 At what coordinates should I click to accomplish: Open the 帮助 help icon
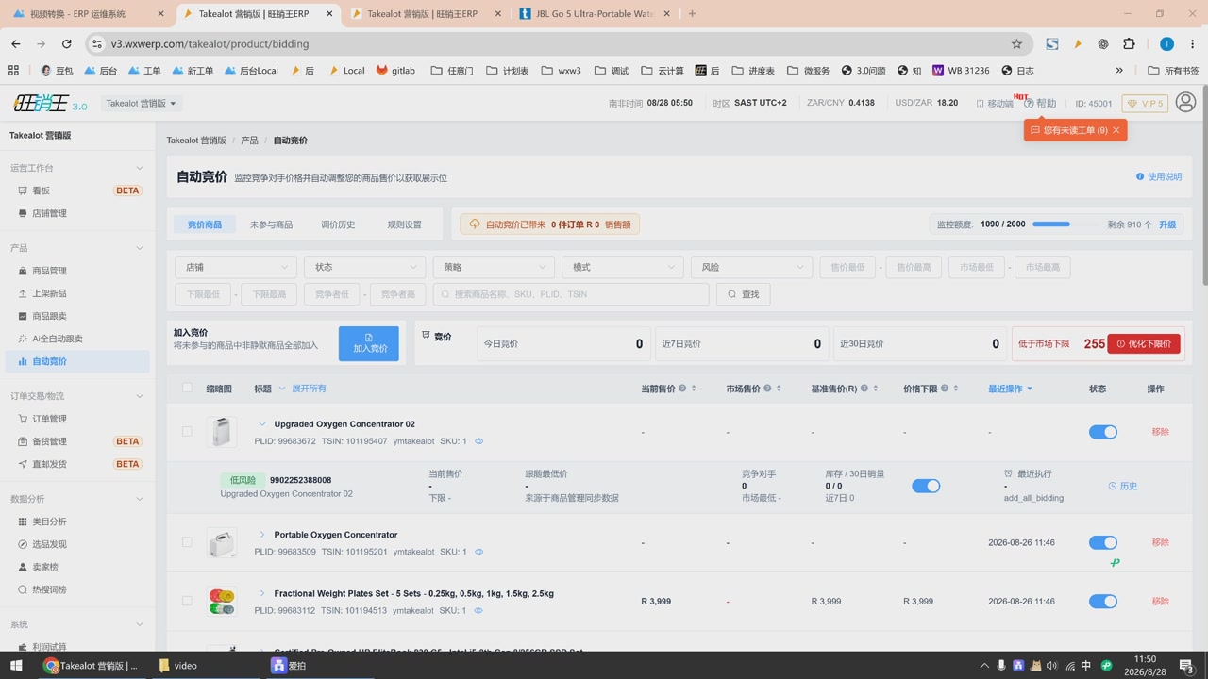point(1029,104)
